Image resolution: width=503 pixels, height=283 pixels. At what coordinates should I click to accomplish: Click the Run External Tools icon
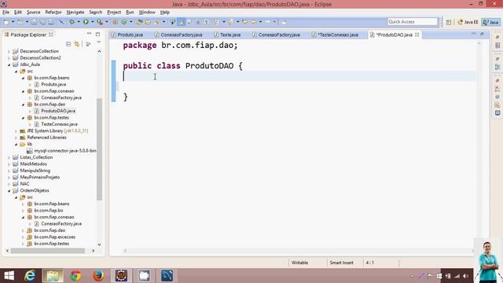pyautogui.click(x=100, y=22)
